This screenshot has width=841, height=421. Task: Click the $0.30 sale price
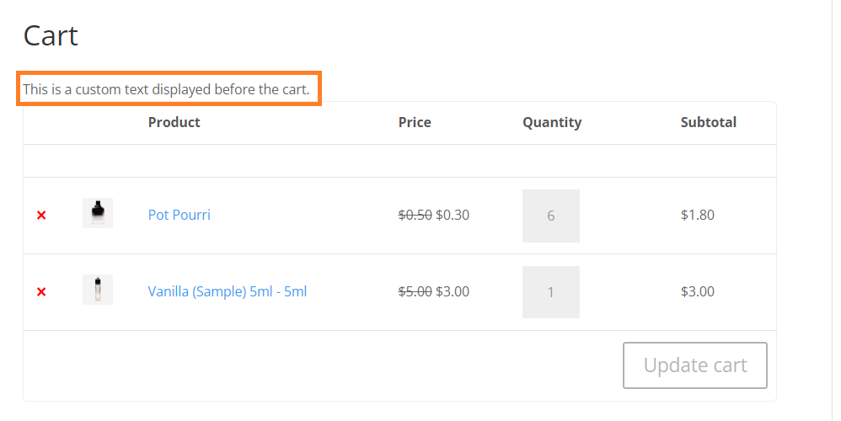pyautogui.click(x=453, y=215)
